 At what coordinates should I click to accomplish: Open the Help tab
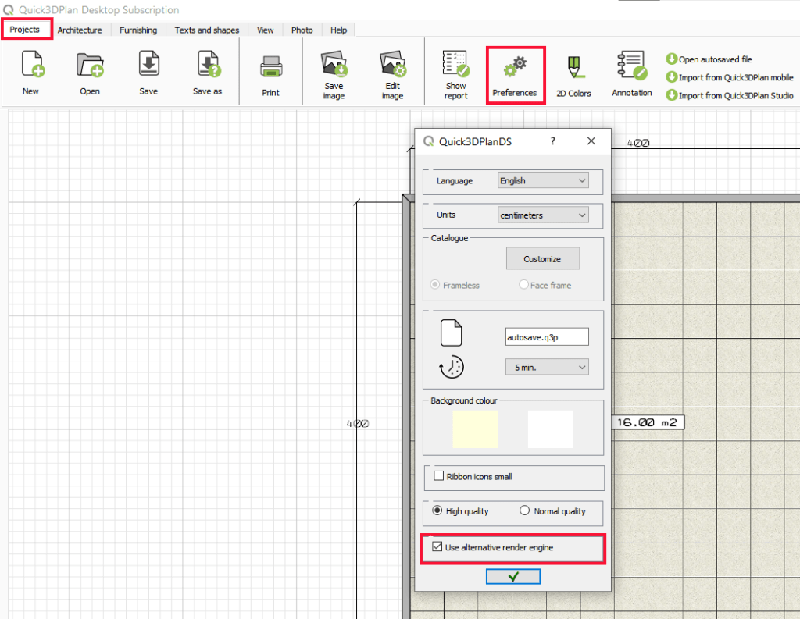(x=338, y=30)
